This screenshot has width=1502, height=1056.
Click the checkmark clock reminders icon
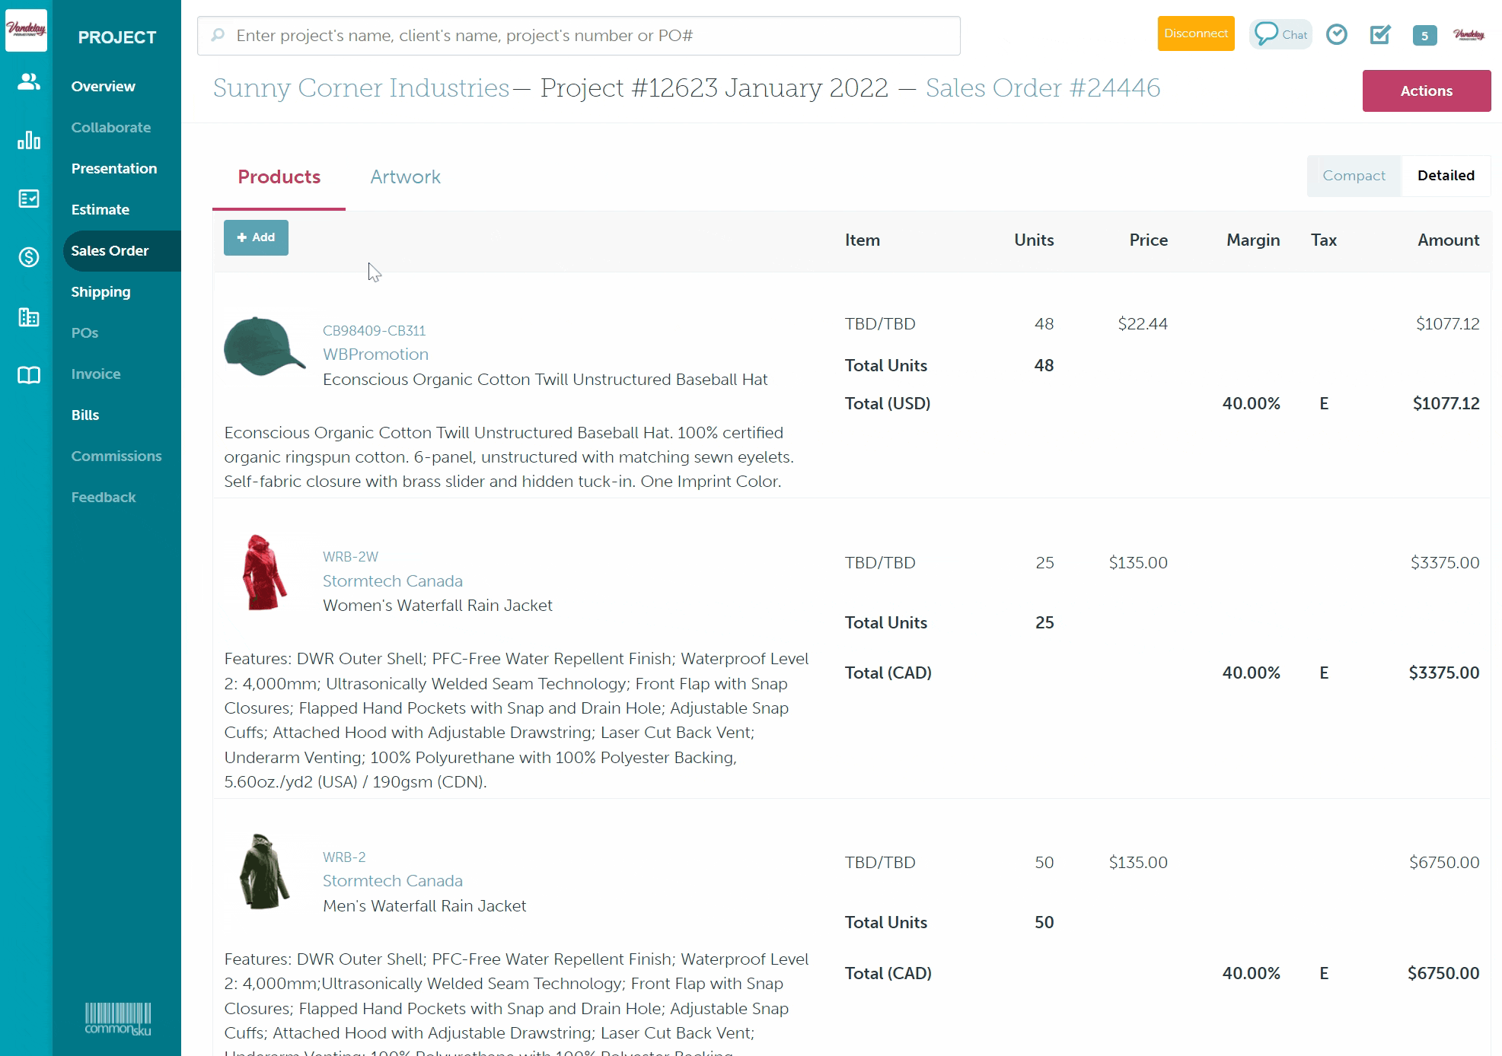[1336, 35]
